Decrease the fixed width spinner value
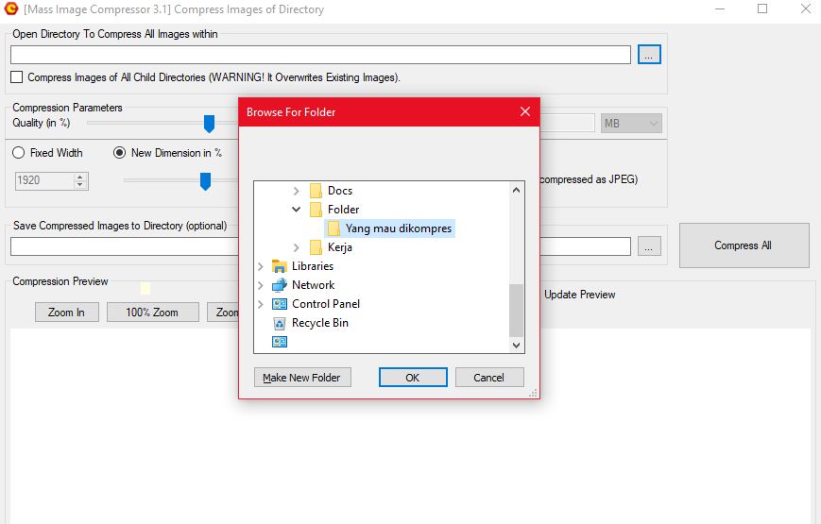Image resolution: width=821 pixels, height=524 pixels. coord(79,184)
